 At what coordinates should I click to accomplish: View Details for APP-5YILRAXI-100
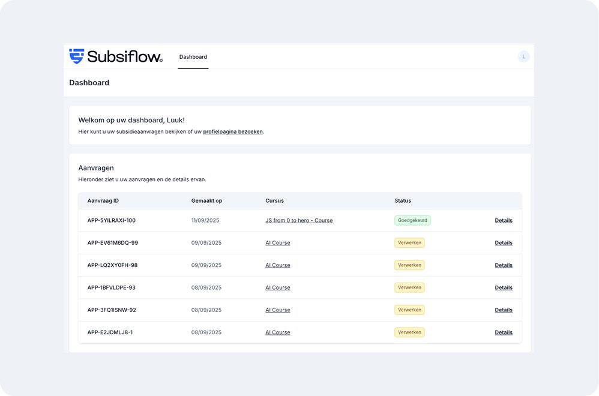point(504,220)
